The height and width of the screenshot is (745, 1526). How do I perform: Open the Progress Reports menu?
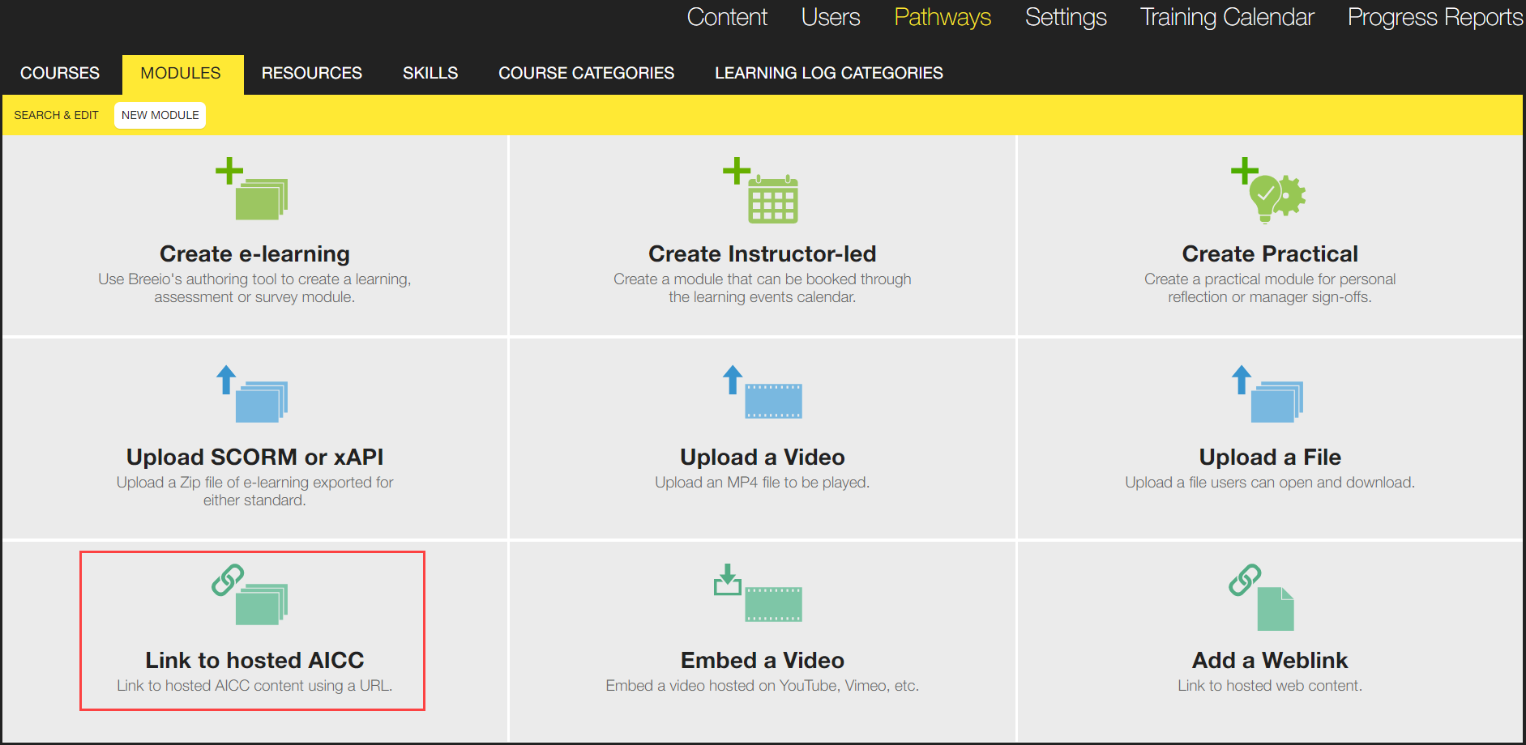(1435, 17)
